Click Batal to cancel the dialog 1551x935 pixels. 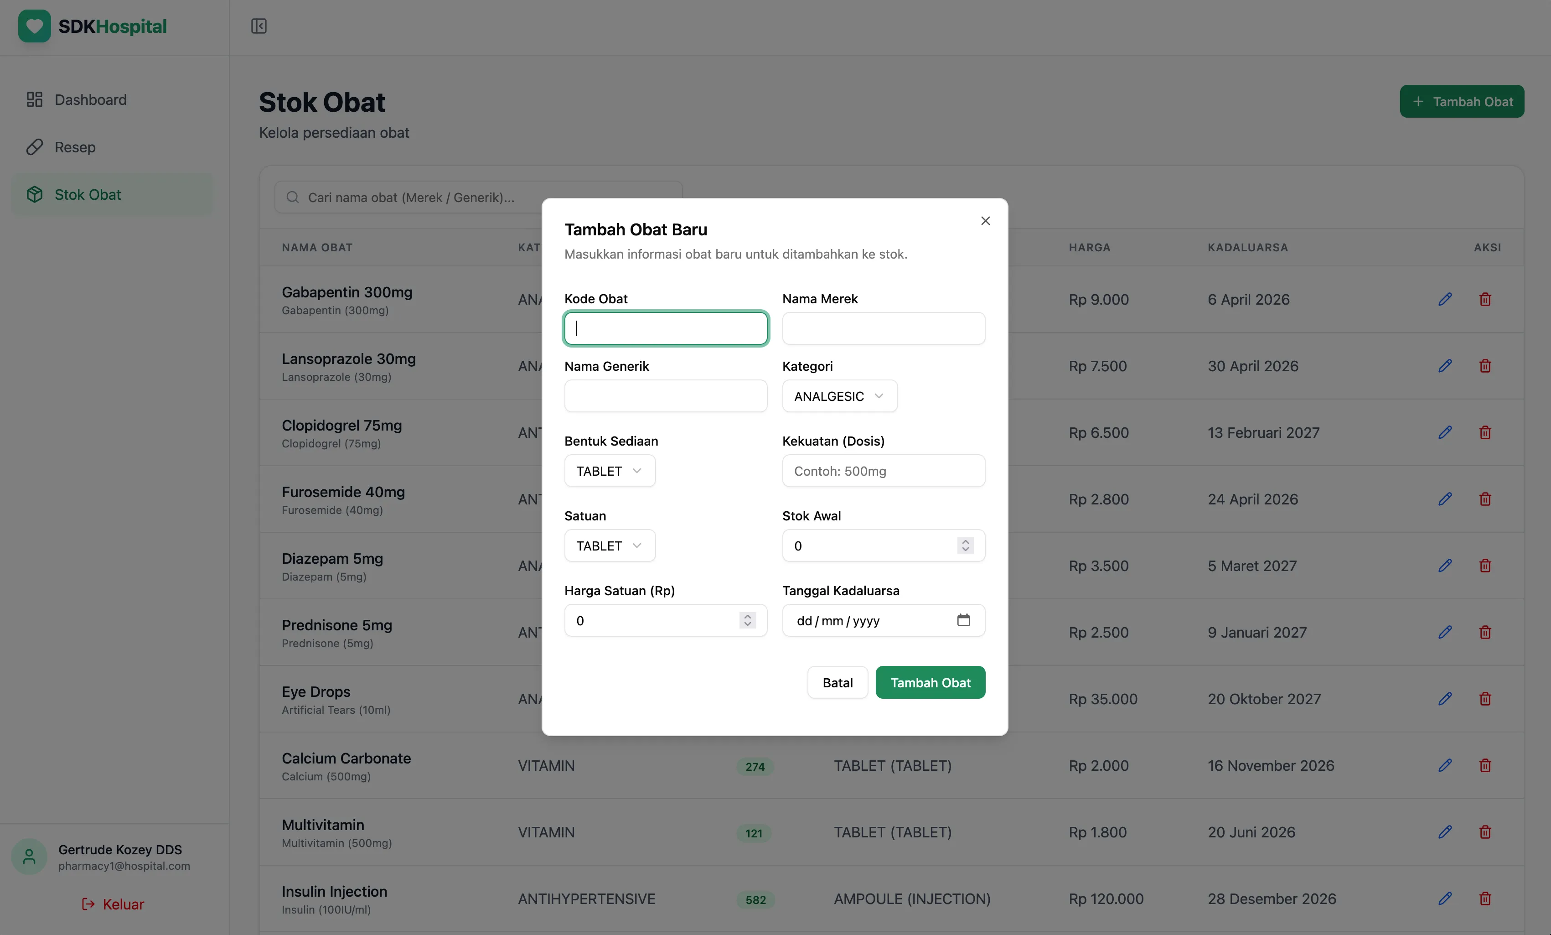pyautogui.click(x=837, y=682)
